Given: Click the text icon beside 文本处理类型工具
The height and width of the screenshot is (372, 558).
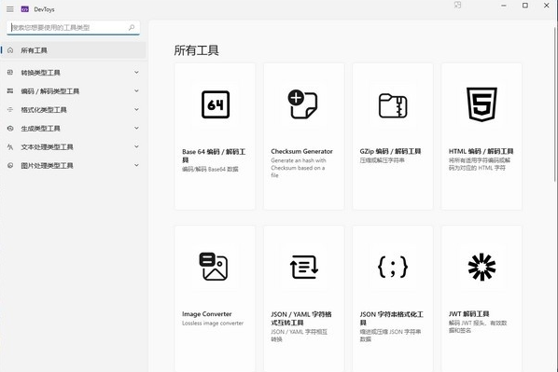Looking at the screenshot, I should (10, 146).
